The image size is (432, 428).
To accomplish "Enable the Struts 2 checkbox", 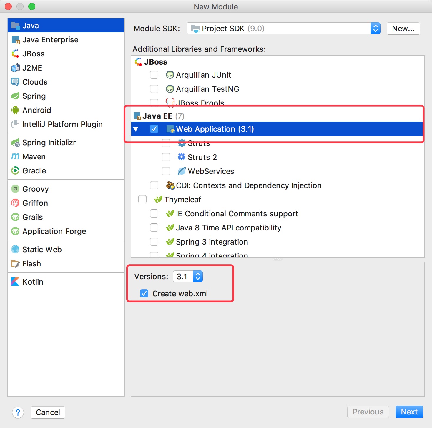I will (166, 157).
